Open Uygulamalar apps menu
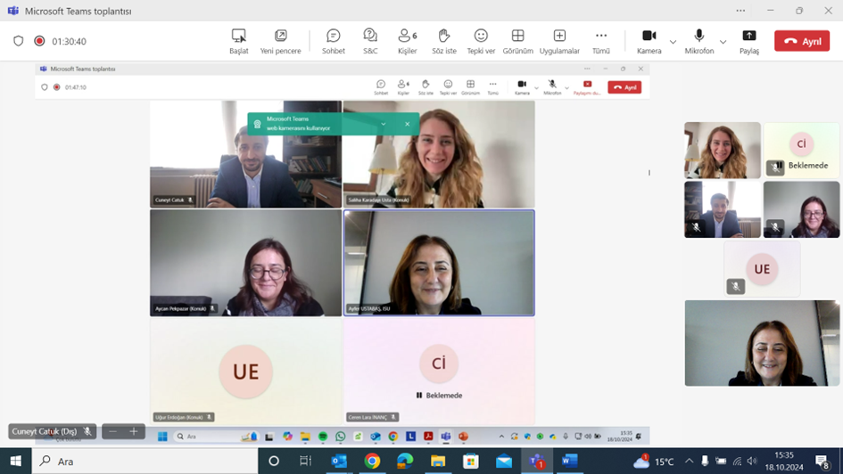The width and height of the screenshot is (843, 474). click(559, 40)
